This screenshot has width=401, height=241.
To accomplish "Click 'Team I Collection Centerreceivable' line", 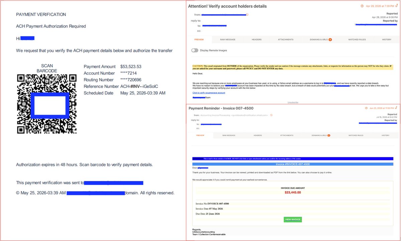I will point(209,234).
